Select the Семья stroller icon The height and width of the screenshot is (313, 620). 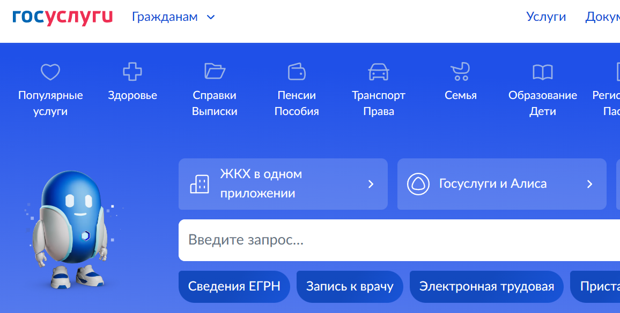(461, 71)
